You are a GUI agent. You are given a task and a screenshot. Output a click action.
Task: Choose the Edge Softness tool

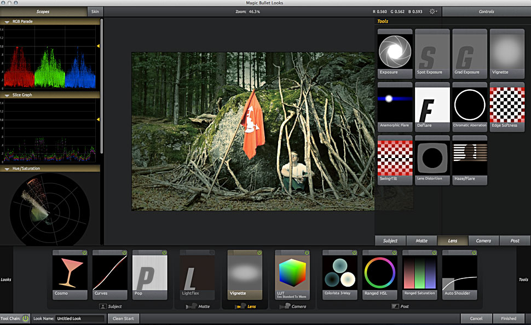507,106
